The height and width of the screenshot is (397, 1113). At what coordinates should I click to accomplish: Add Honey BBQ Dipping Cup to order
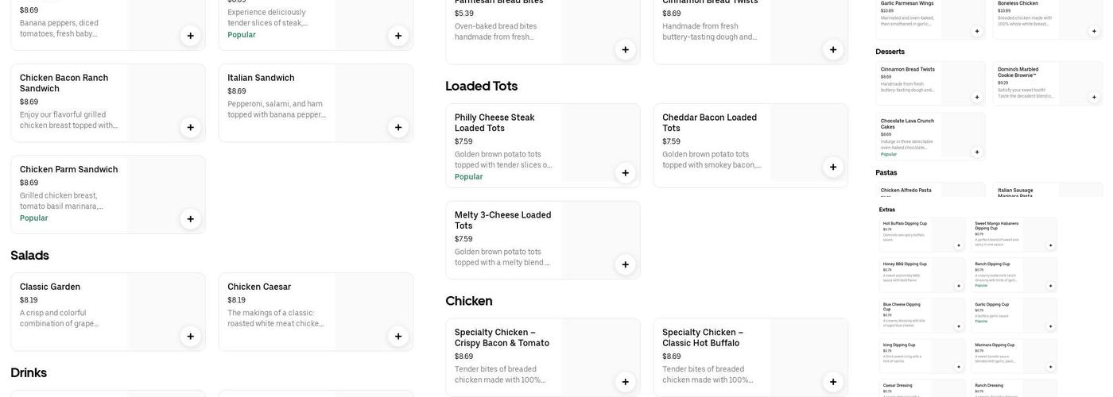coord(959,286)
